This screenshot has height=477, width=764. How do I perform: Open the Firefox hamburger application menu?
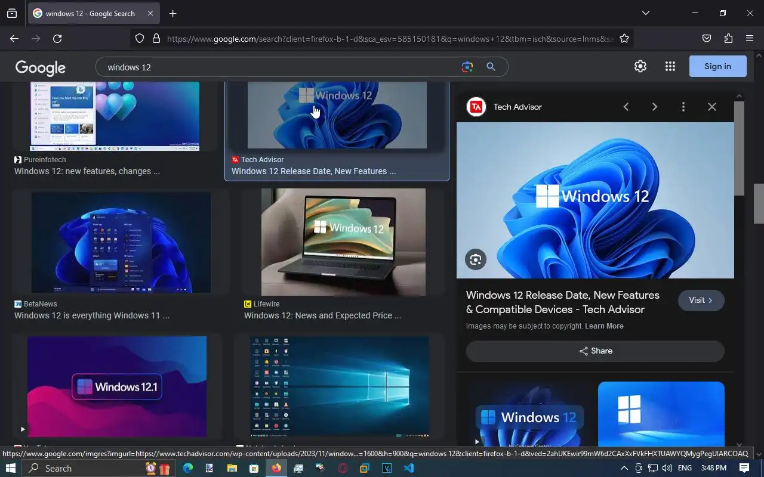(750, 39)
